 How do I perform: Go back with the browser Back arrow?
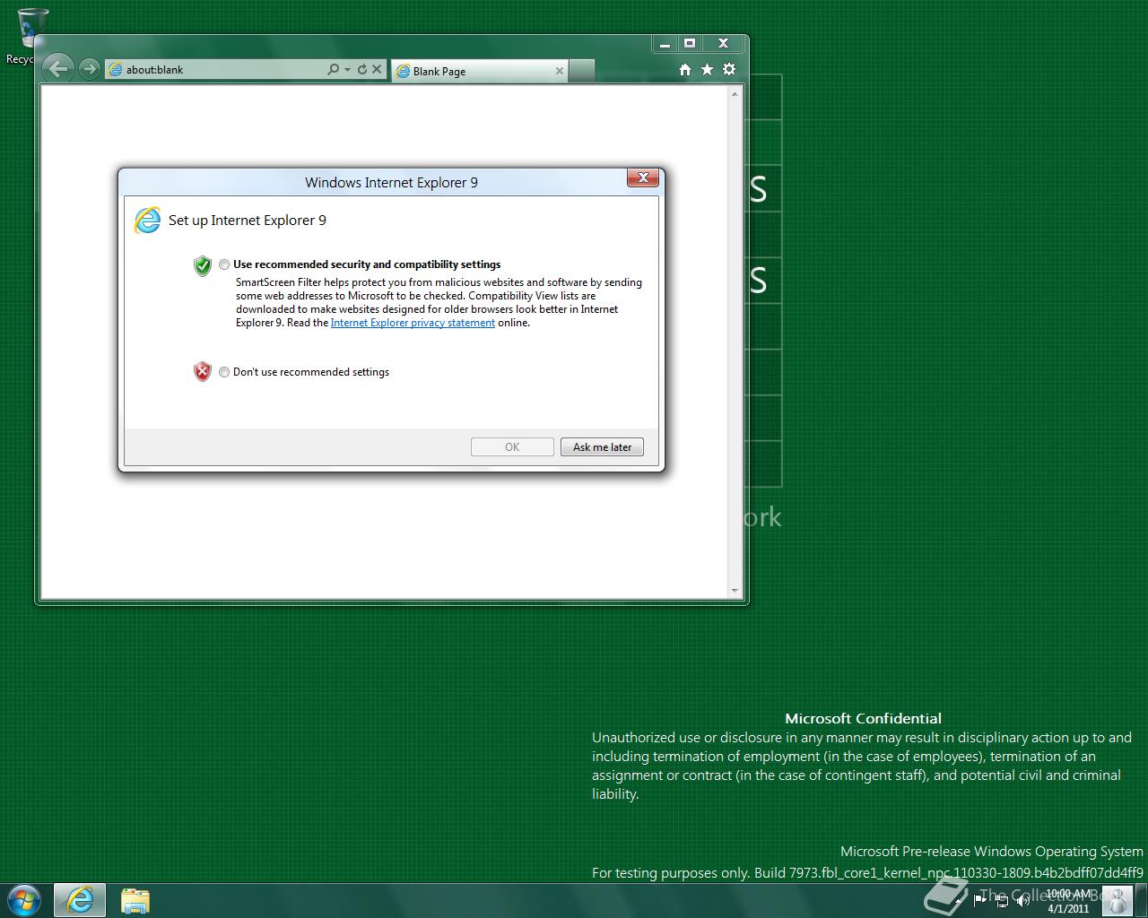coord(58,68)
